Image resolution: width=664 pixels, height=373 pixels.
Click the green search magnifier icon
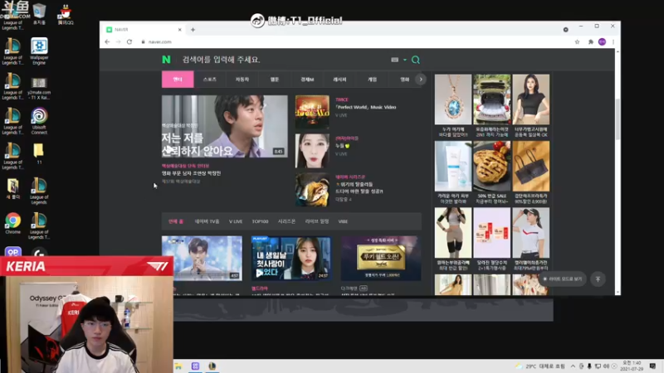(x=416, y=60)
